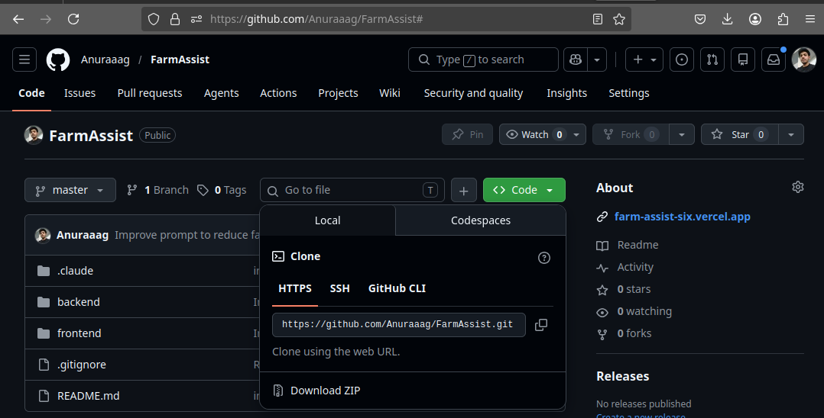This screenshot has width=824, height=418.
Task: Focus the Go to file search field
Action: click(352, 191)
